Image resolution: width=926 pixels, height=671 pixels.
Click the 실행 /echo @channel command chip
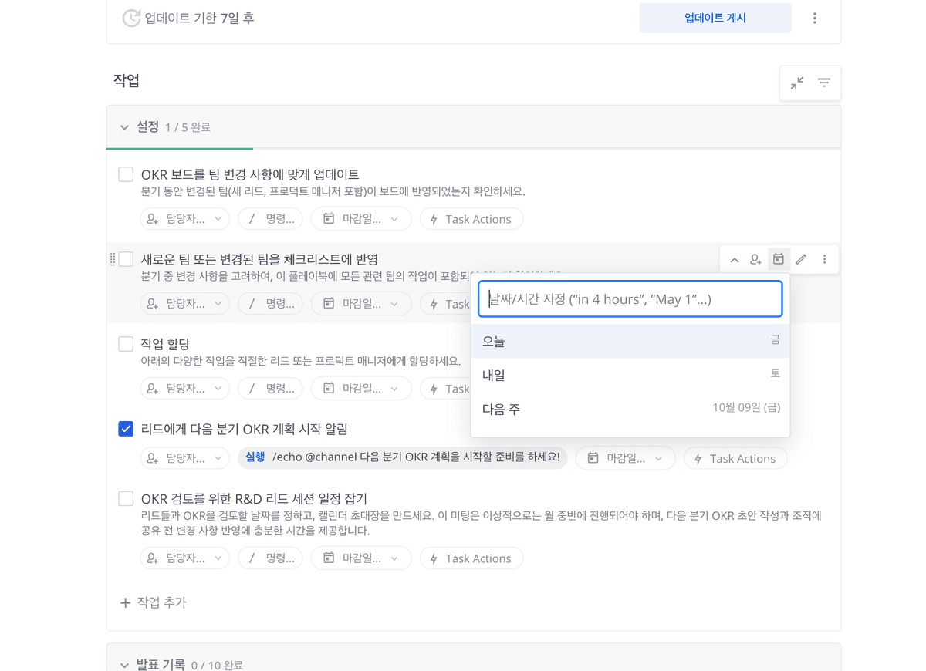pyautogui.click(x=403, y=457)
